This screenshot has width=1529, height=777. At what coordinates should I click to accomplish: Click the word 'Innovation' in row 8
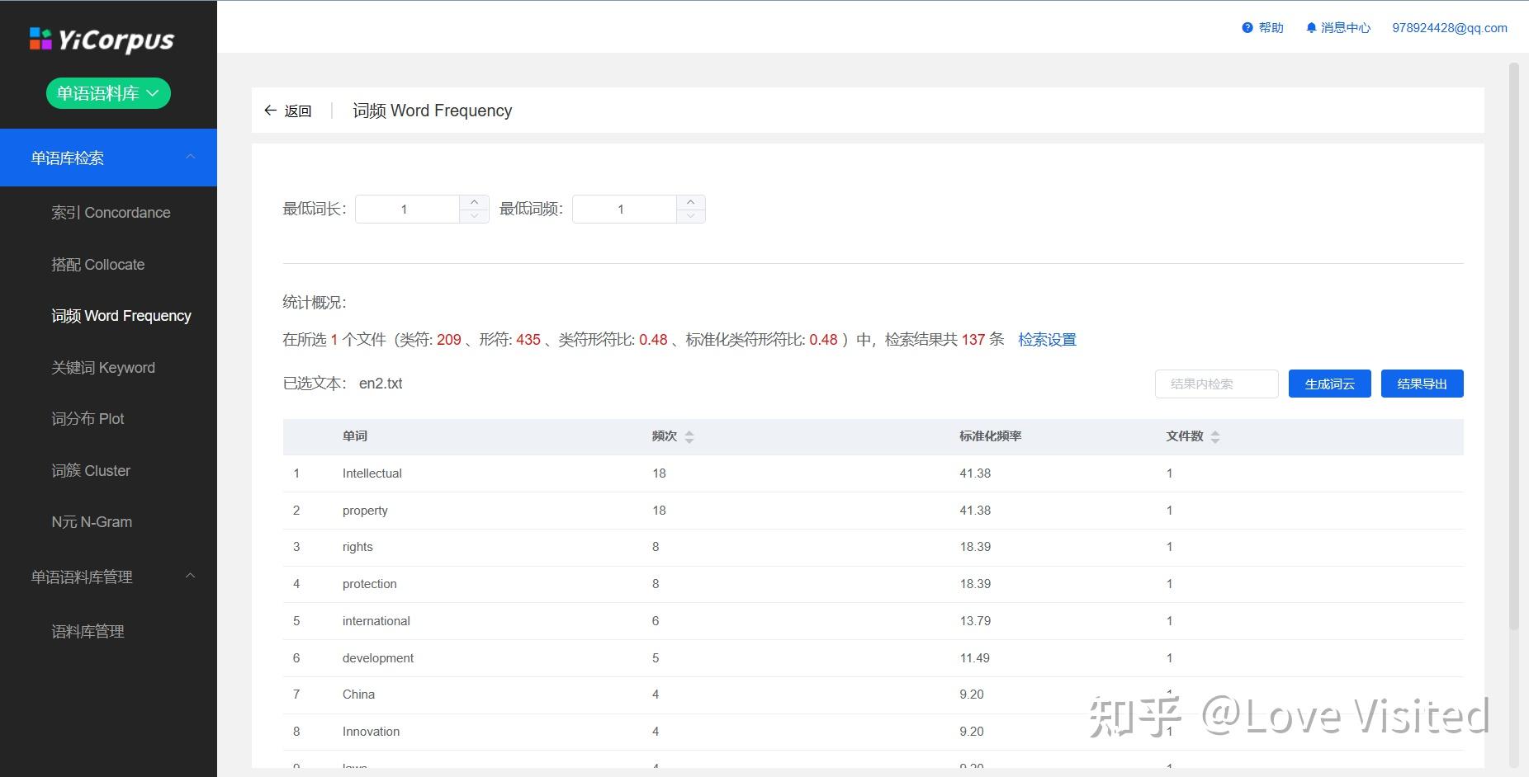(x=371, y=732)
